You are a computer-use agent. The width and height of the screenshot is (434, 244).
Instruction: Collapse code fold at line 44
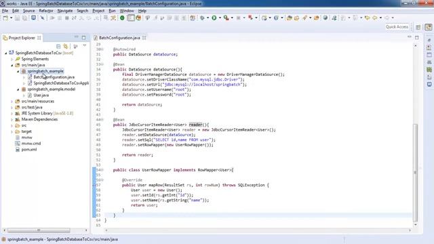[102, 119]
